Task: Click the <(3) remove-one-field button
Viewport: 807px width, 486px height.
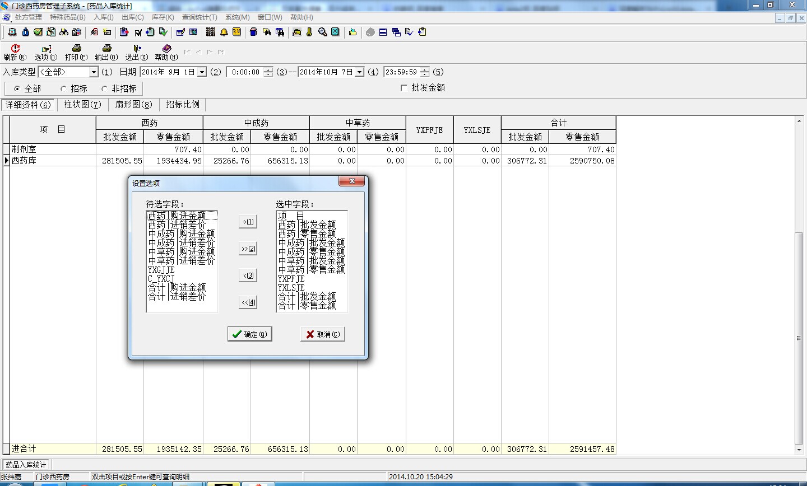Action: click(x=248, y=275)
